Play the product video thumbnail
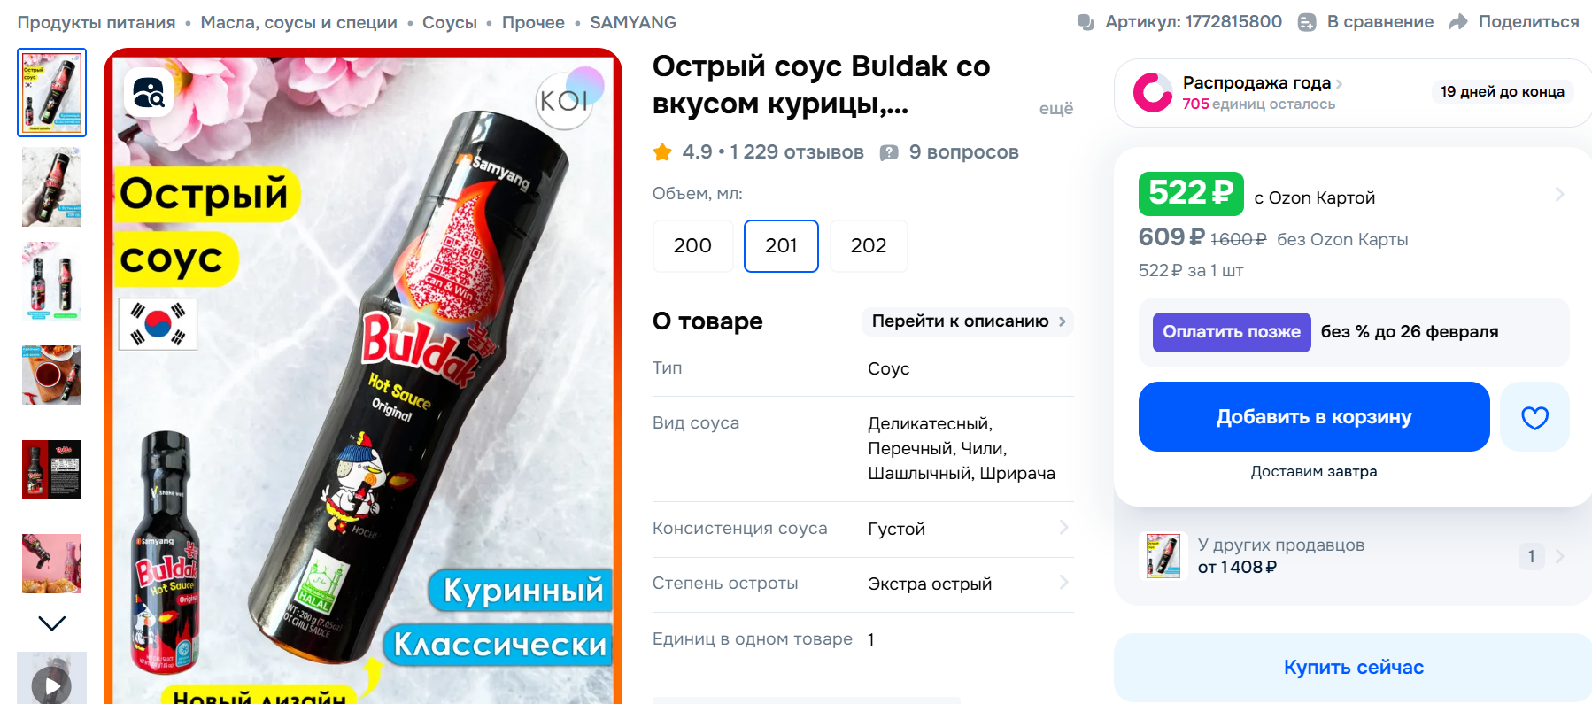 (52, 684)
